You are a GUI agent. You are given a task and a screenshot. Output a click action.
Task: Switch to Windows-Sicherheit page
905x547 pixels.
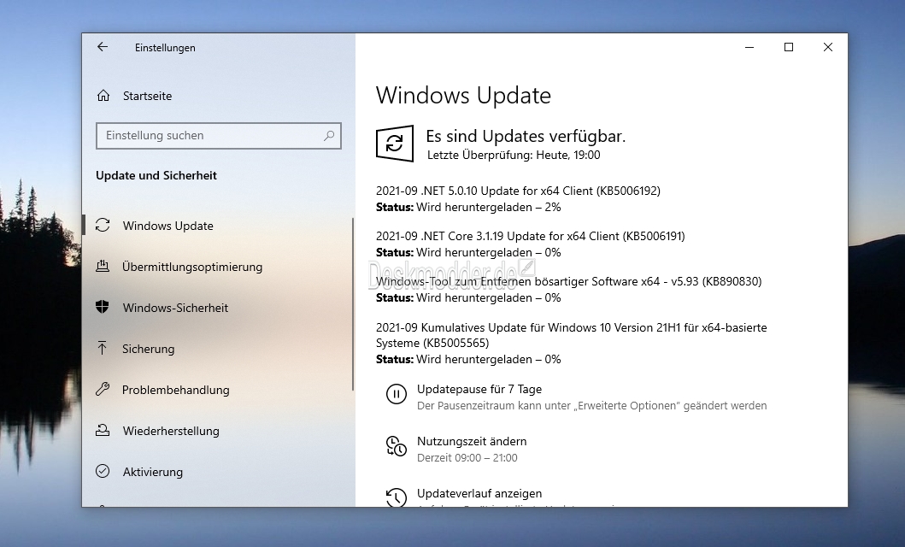(x=175, y=308)
